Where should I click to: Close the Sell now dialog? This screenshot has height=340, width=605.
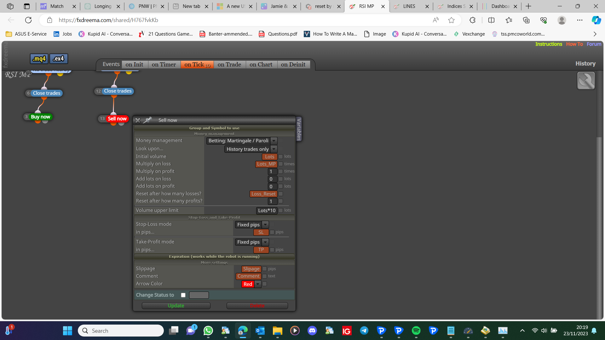[x=138, y=120]
